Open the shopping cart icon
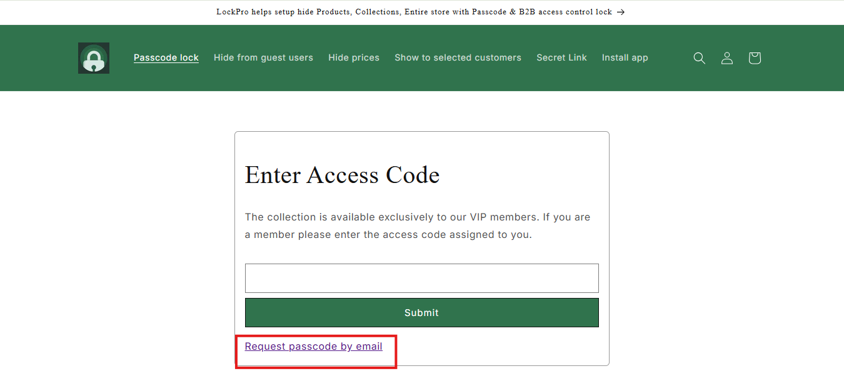 pos(755,58)
